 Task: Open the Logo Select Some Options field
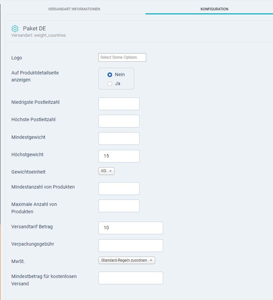(122, 57)
